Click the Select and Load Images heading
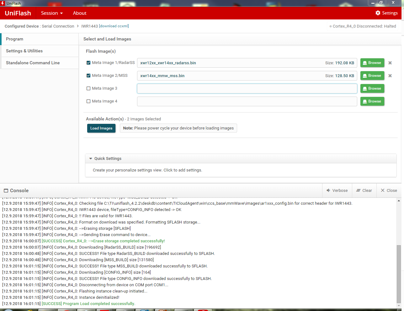The width and height of the screenshot is (404, 311). 107,39
